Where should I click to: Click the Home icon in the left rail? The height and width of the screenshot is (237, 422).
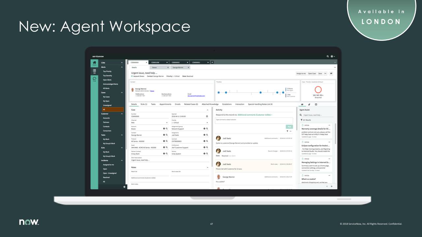94,63
